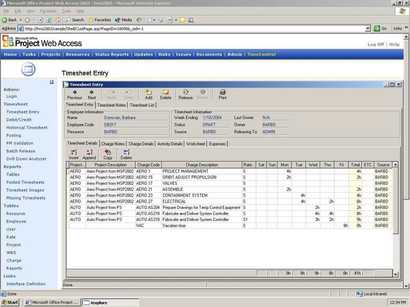Open the Interface Definition link

[26, 284]
